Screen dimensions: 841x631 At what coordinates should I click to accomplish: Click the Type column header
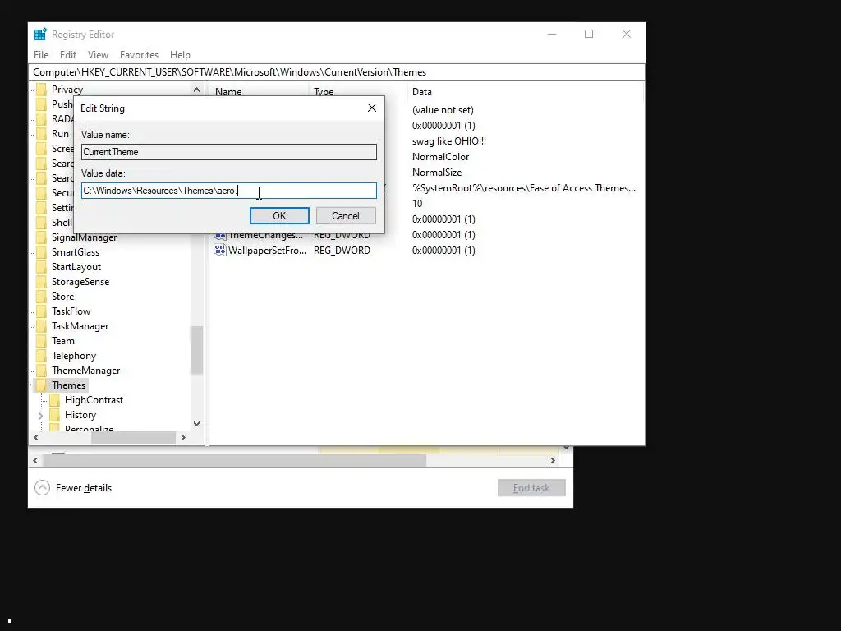click(x=324, y=92)
